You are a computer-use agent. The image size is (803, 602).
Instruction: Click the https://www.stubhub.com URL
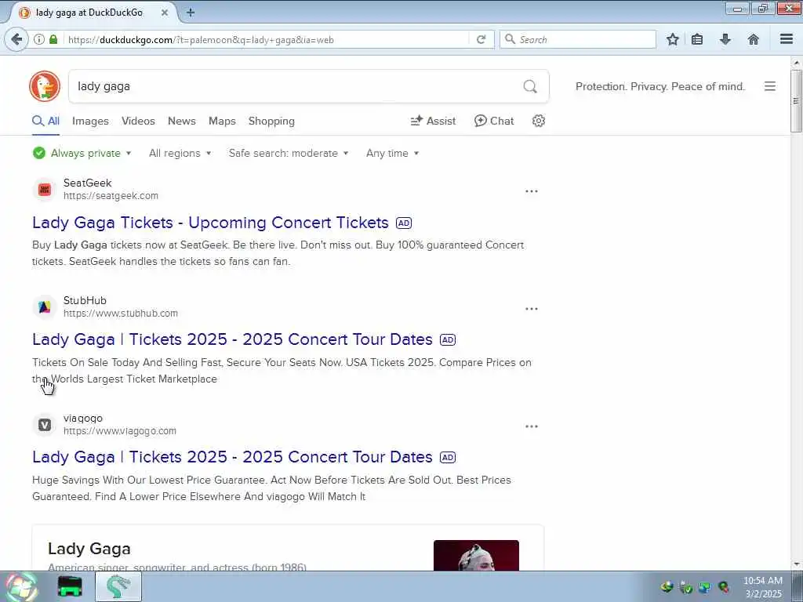tap(121, 314)
